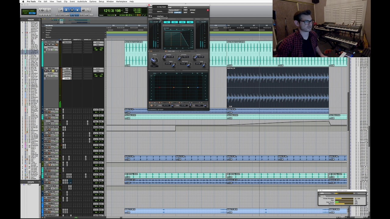Click the FREQ value field 41.2 Hz
This screenshot has width=390, height=219.
(166, 105)
